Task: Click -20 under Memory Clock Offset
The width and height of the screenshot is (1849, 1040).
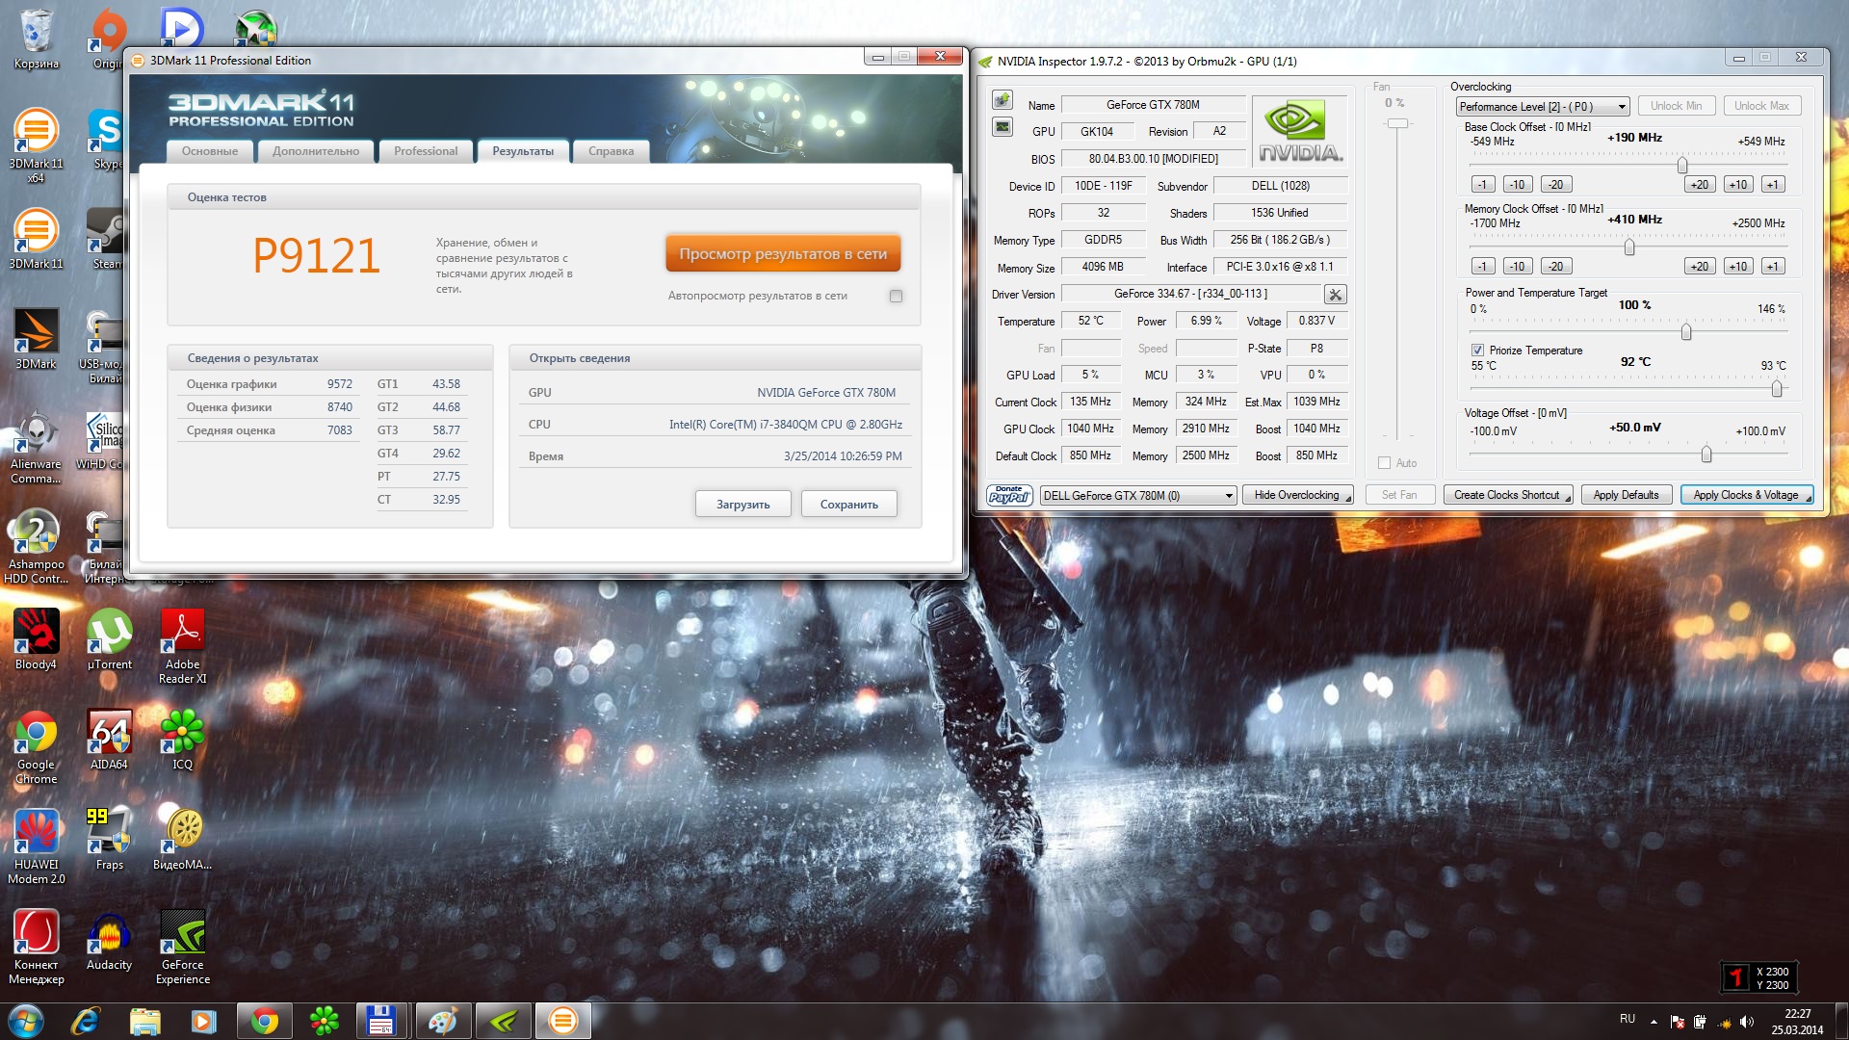Action: [x=1556, y=267]
